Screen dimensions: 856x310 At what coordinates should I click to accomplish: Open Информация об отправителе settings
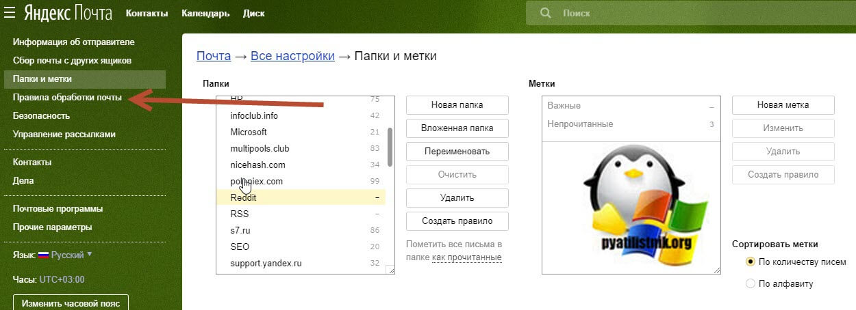tap(74, 42)
